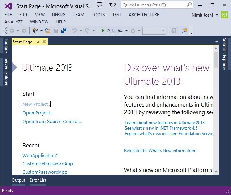Click the New Project... link
This screenshot has width=231, height=195.
[35, 104]
